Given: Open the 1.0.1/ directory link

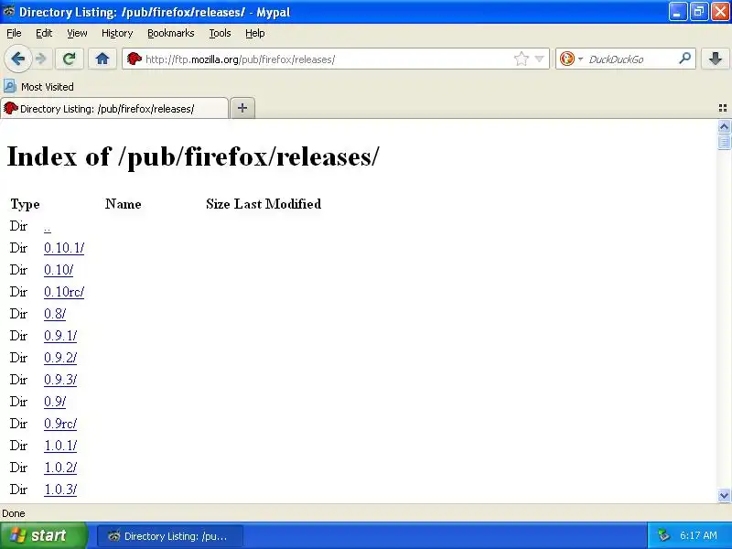Looking at the screenshot, I should [60, 446].
